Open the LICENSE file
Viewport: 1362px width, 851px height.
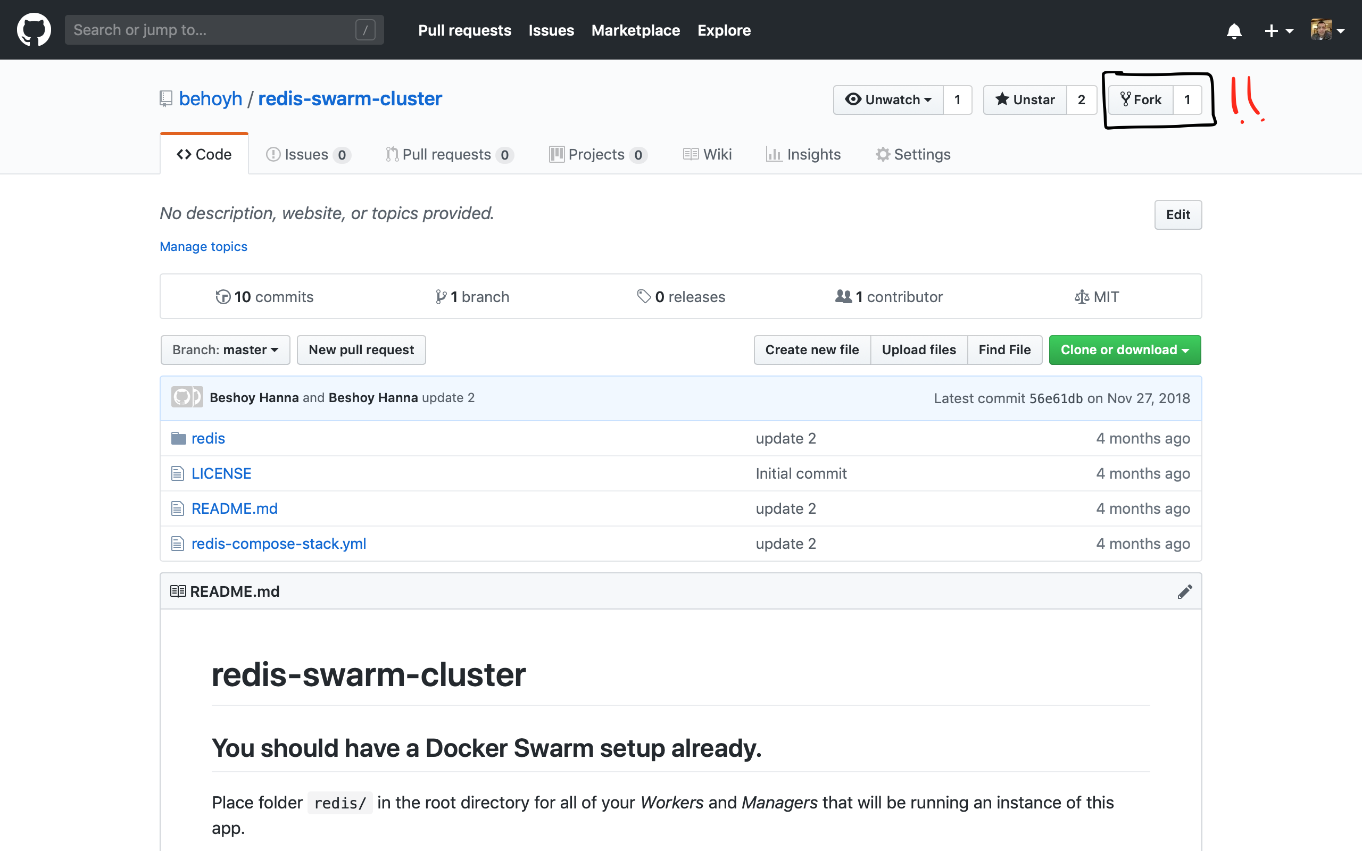pyautogui.click(x=221, y=473)
